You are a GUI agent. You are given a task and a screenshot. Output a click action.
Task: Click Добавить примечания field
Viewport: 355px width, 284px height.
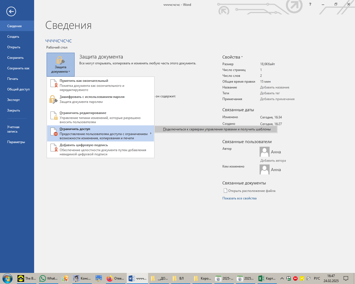(277, 99)
